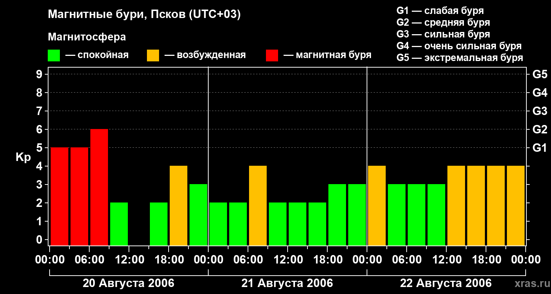
Task: Click the 'Kp' axis title
Action: click(x=23, y=157)
